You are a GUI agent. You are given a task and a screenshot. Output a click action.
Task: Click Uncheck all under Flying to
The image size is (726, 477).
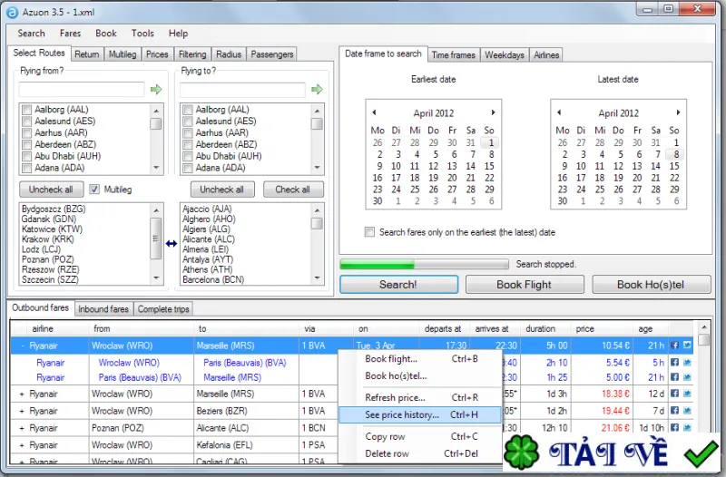tap(221, 190)
